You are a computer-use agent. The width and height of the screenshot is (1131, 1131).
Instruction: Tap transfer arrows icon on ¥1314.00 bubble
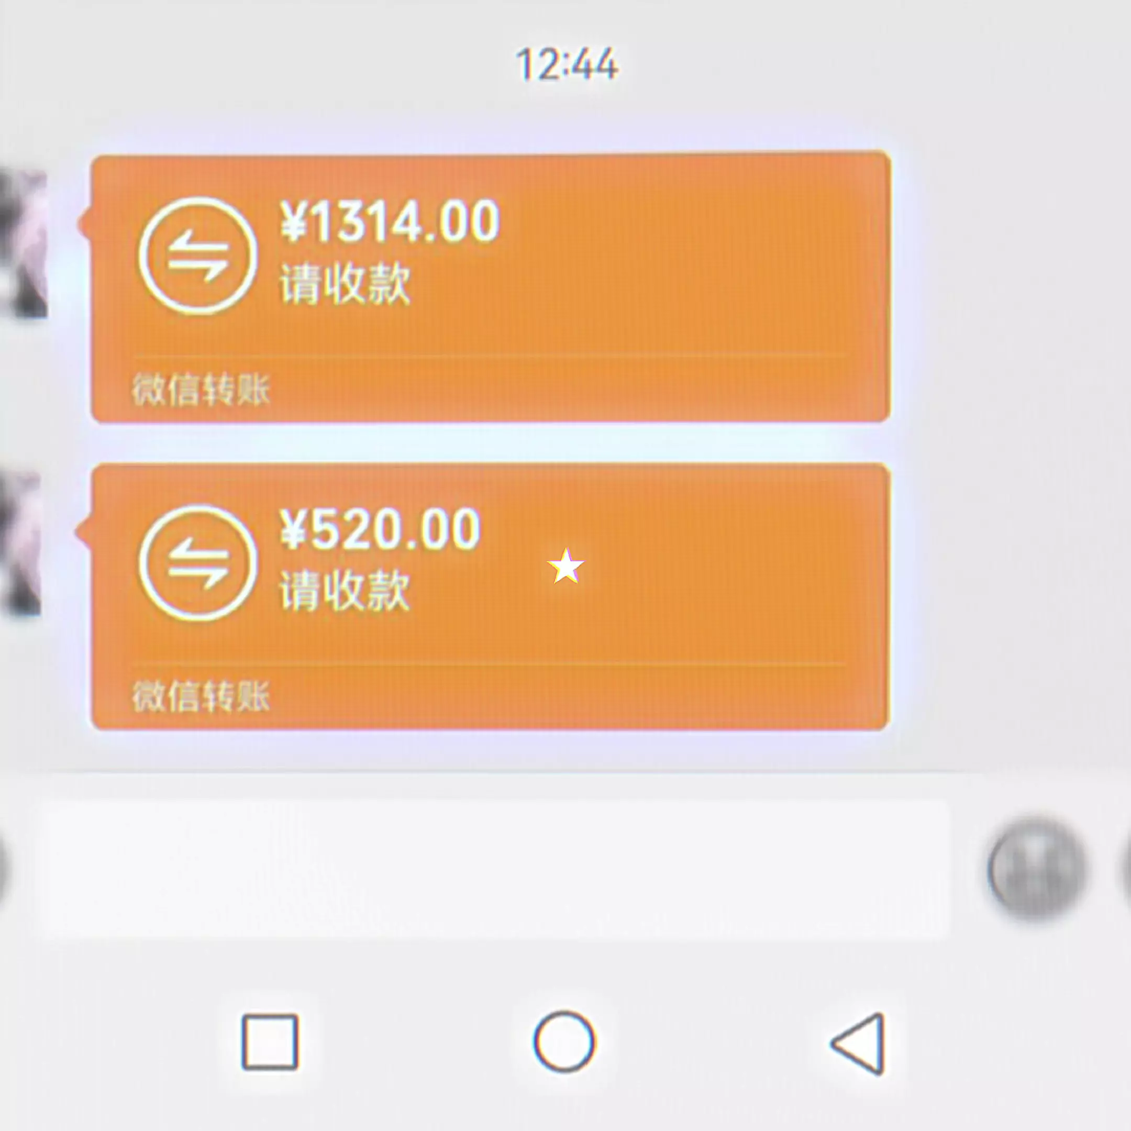point(198,256)
